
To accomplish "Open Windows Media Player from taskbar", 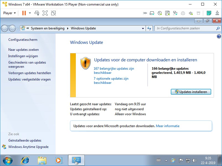I will tap(59, 160).
